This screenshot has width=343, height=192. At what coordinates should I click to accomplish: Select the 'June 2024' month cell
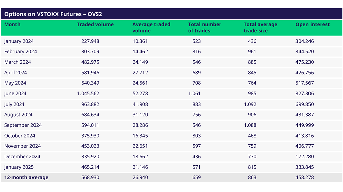pos(15,94)
